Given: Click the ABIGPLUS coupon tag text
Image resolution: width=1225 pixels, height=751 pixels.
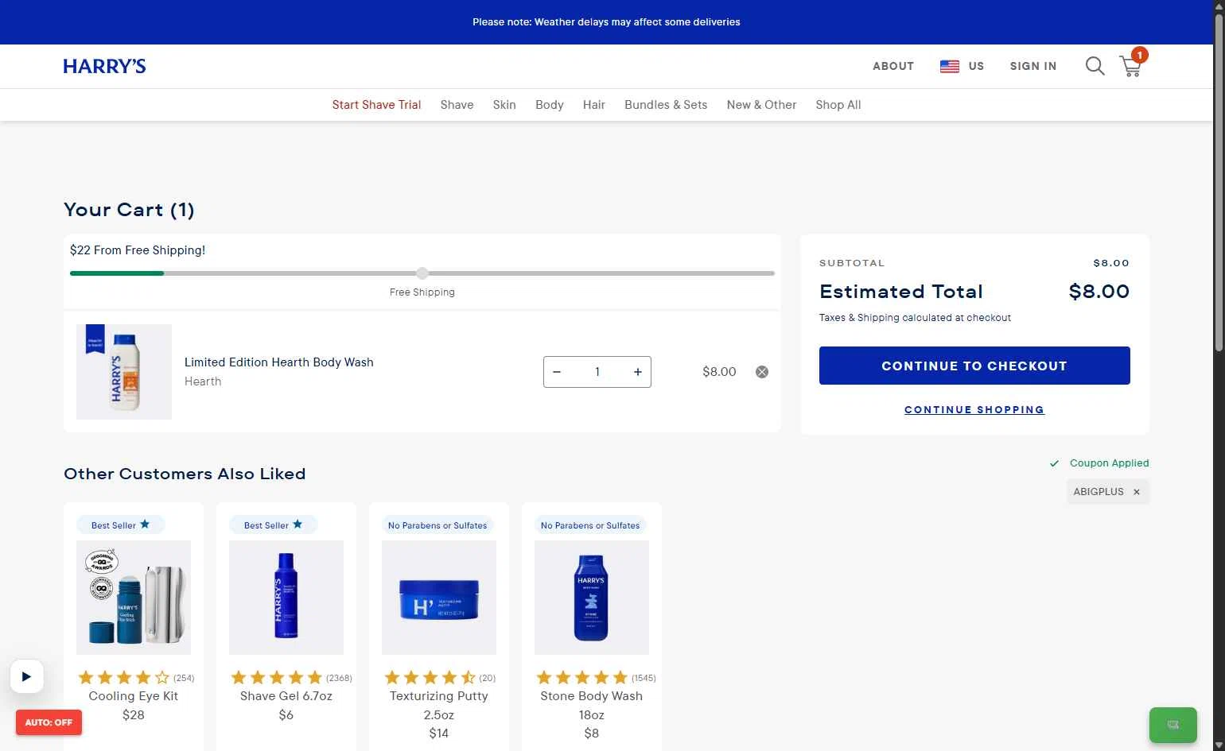Looking at the screenshot, I should (x=1099, y=492).
